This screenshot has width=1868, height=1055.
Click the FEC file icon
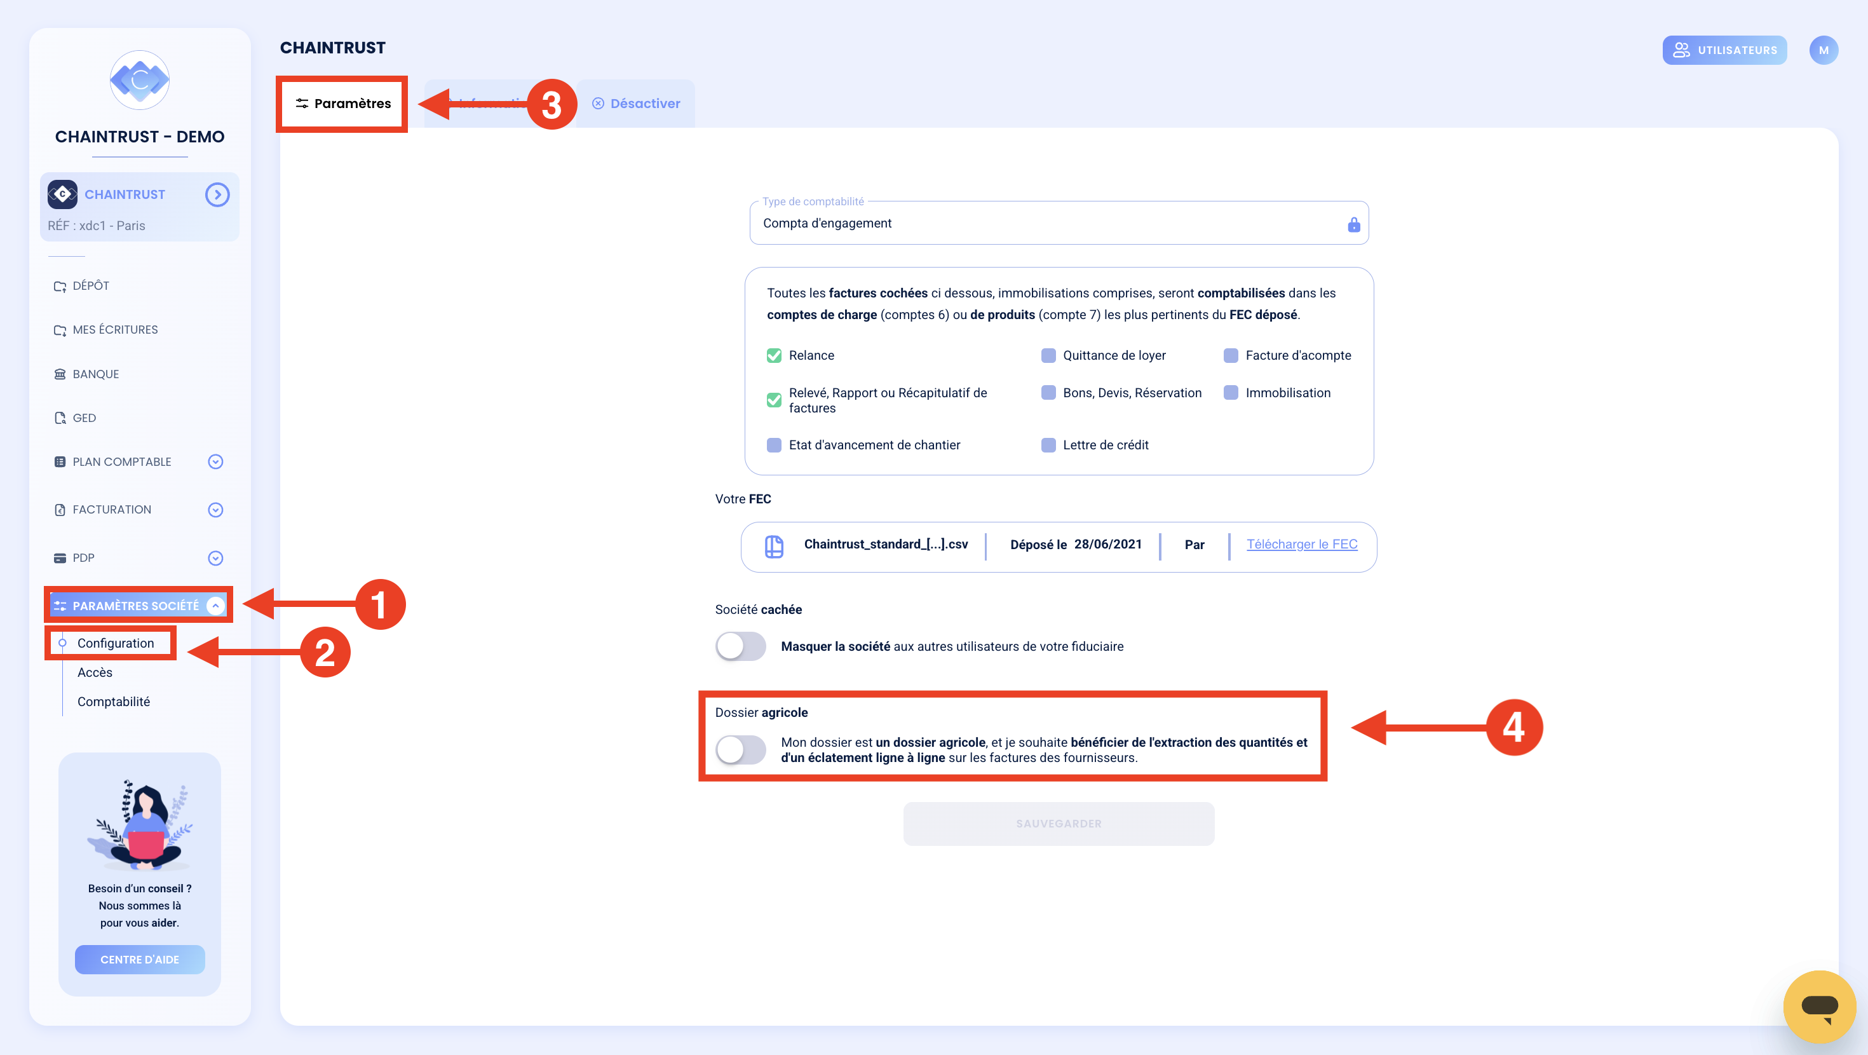[x=774, y=547]
